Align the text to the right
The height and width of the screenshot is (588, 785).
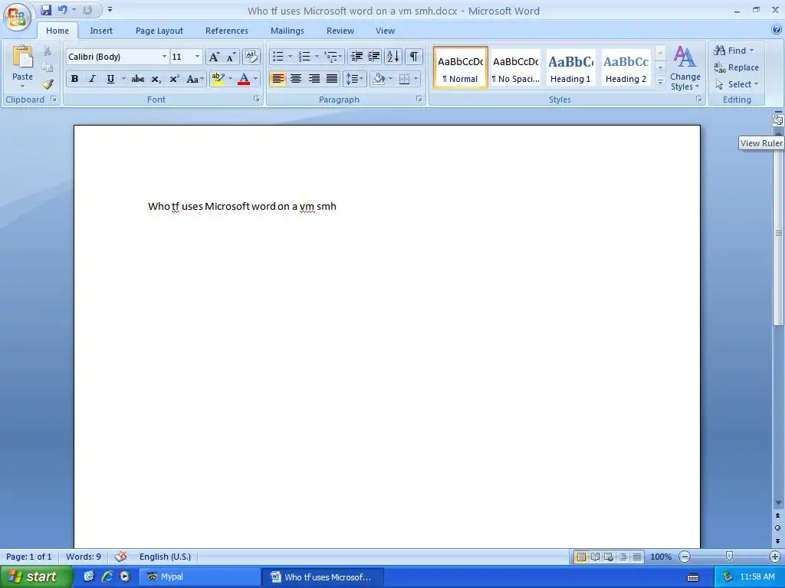(x=314, y=79)
